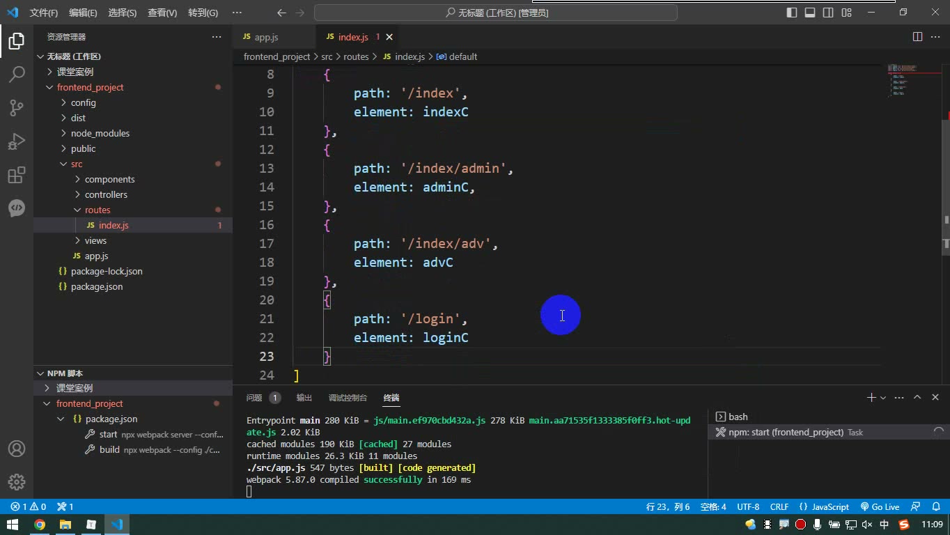950x535 pixels.
Task: Open Run and Debug view
Action: (17, 141)
